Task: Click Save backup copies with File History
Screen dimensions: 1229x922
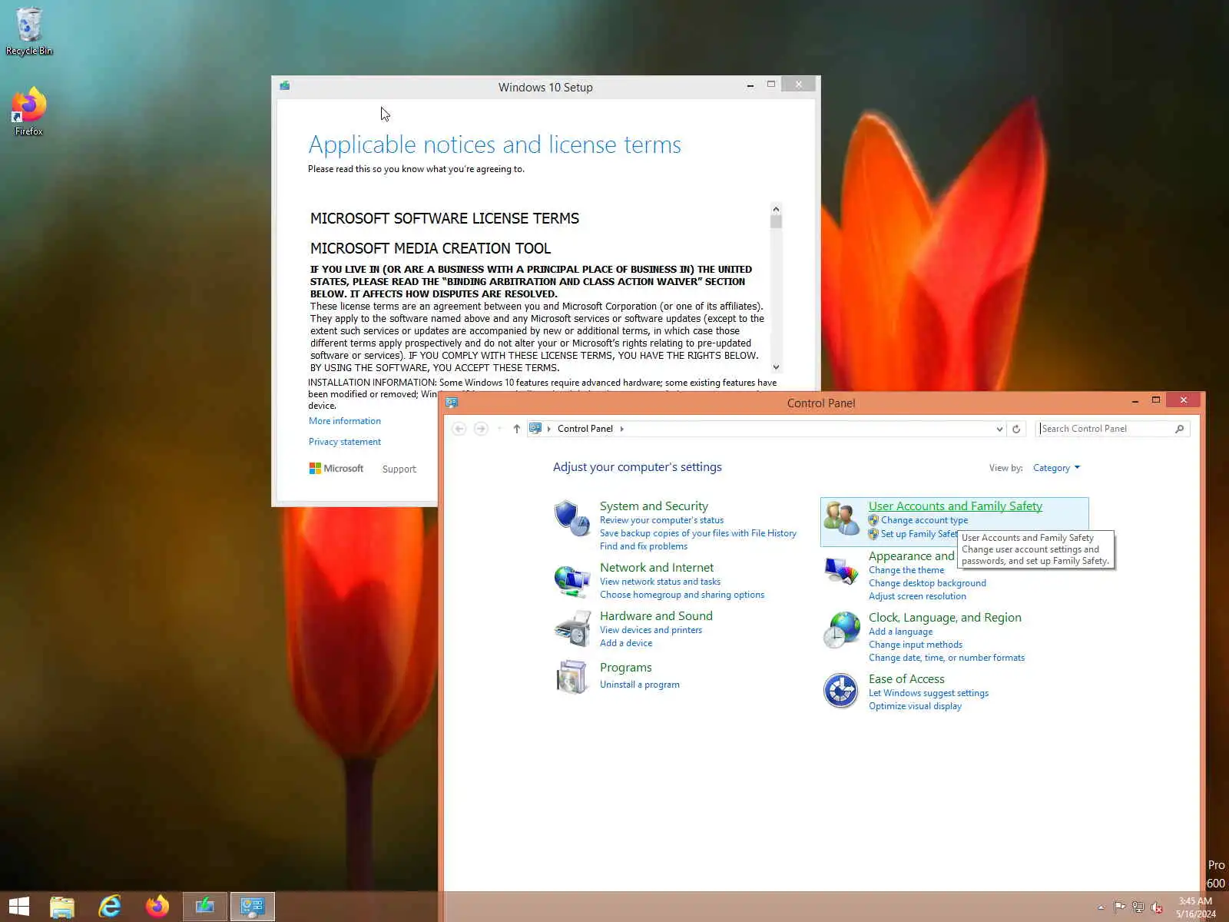Action: point(698,533)
